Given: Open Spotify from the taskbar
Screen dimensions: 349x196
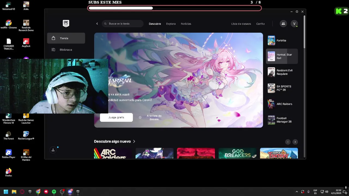Looking at the screenshot, I should [x=54, y=192].
